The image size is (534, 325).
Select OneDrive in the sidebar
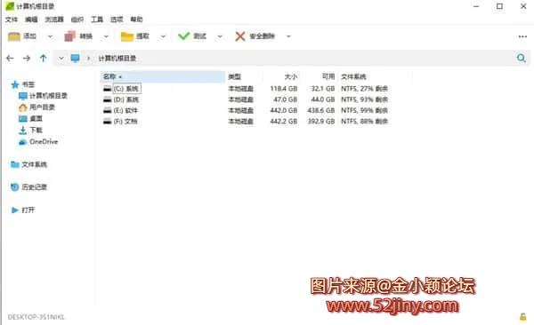tap(44, 142)
